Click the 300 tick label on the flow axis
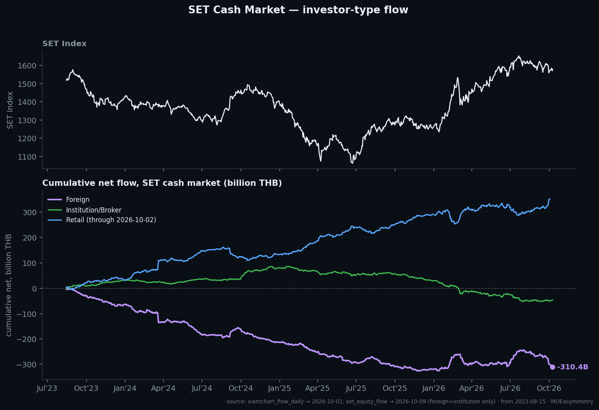This screenshot has width=599, height=410. pos(30,212)
